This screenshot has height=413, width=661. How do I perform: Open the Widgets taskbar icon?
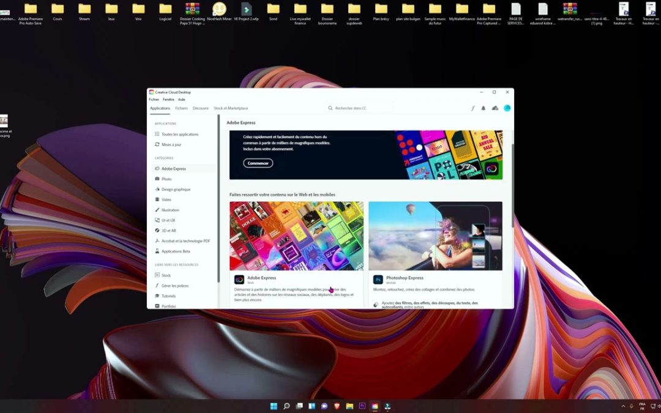coord(312,406)
